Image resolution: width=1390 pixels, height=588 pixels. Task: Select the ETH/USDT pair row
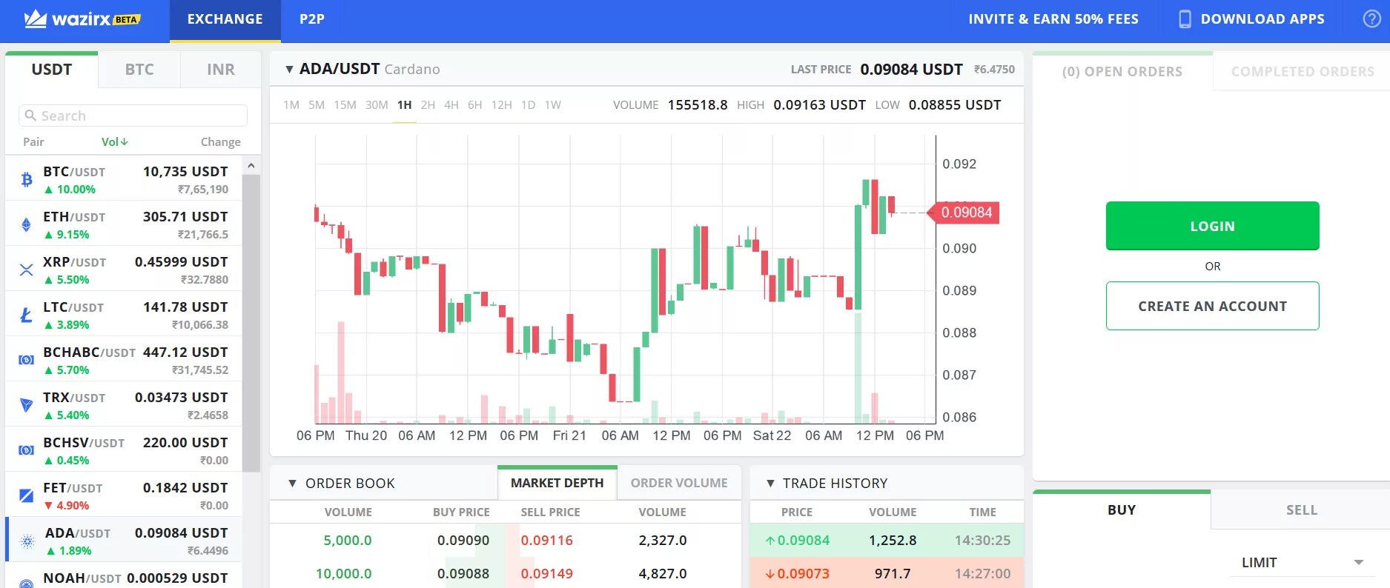(124, 224)
